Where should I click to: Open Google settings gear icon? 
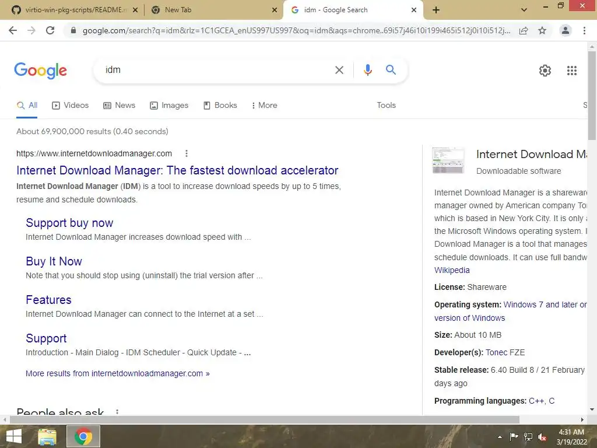pos(545,71)
